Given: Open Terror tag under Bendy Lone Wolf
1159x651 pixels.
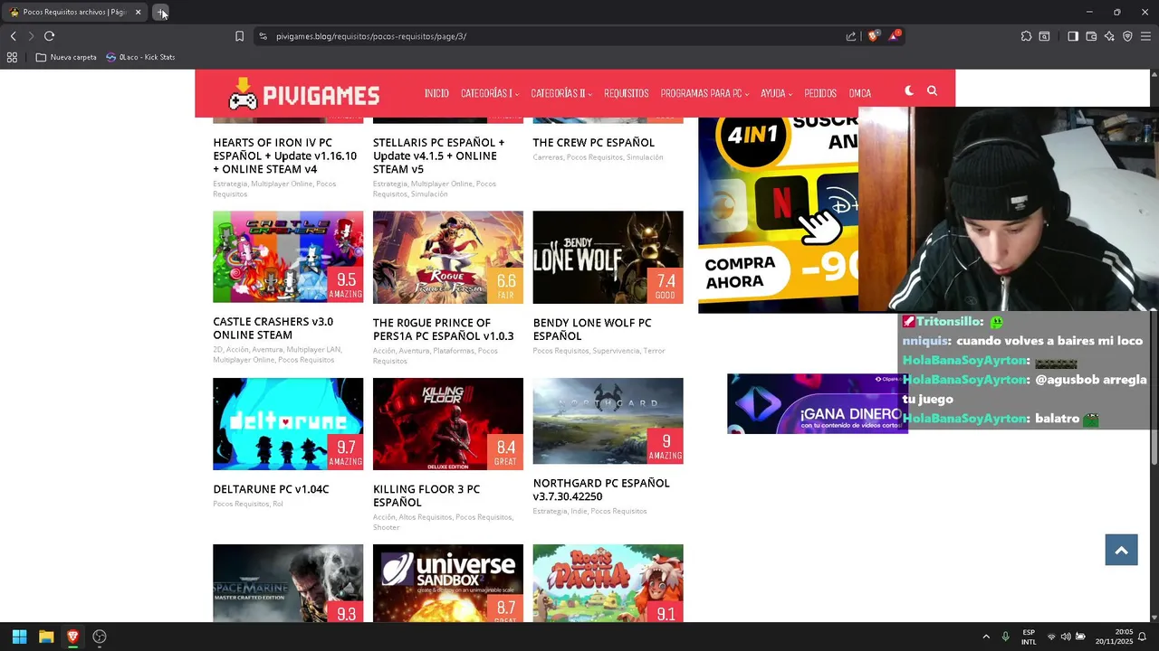Looking at the screenshot, I should tap(654, 351).
